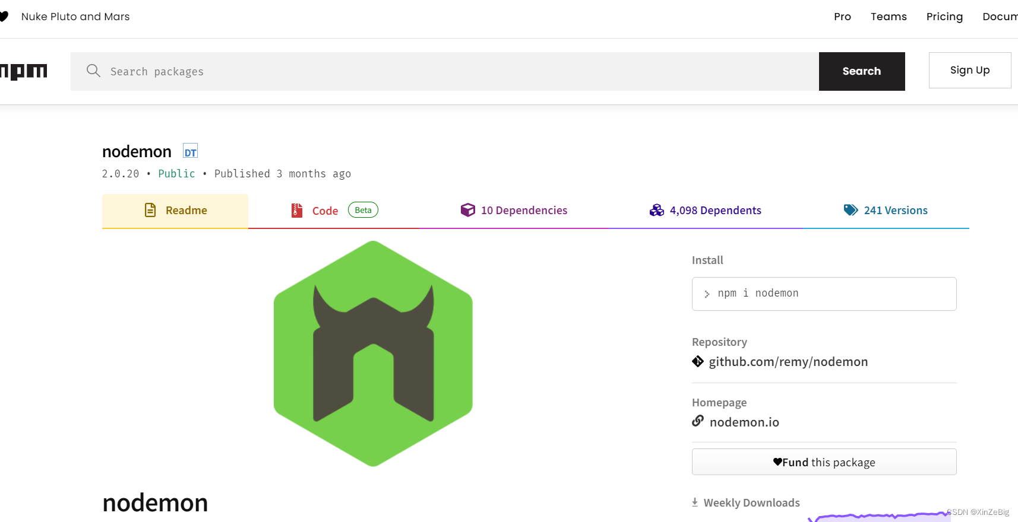Open the 10 Dependencies tab
1018x522 pixels.
[514, 211]
